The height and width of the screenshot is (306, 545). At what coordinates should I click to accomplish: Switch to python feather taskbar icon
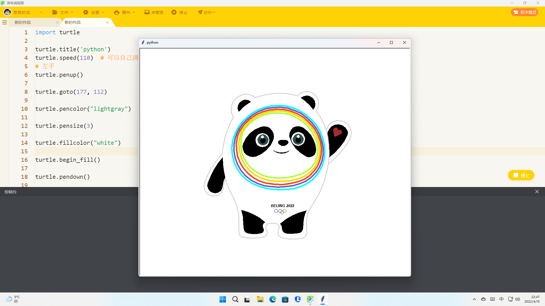click(x=323, y=299)
